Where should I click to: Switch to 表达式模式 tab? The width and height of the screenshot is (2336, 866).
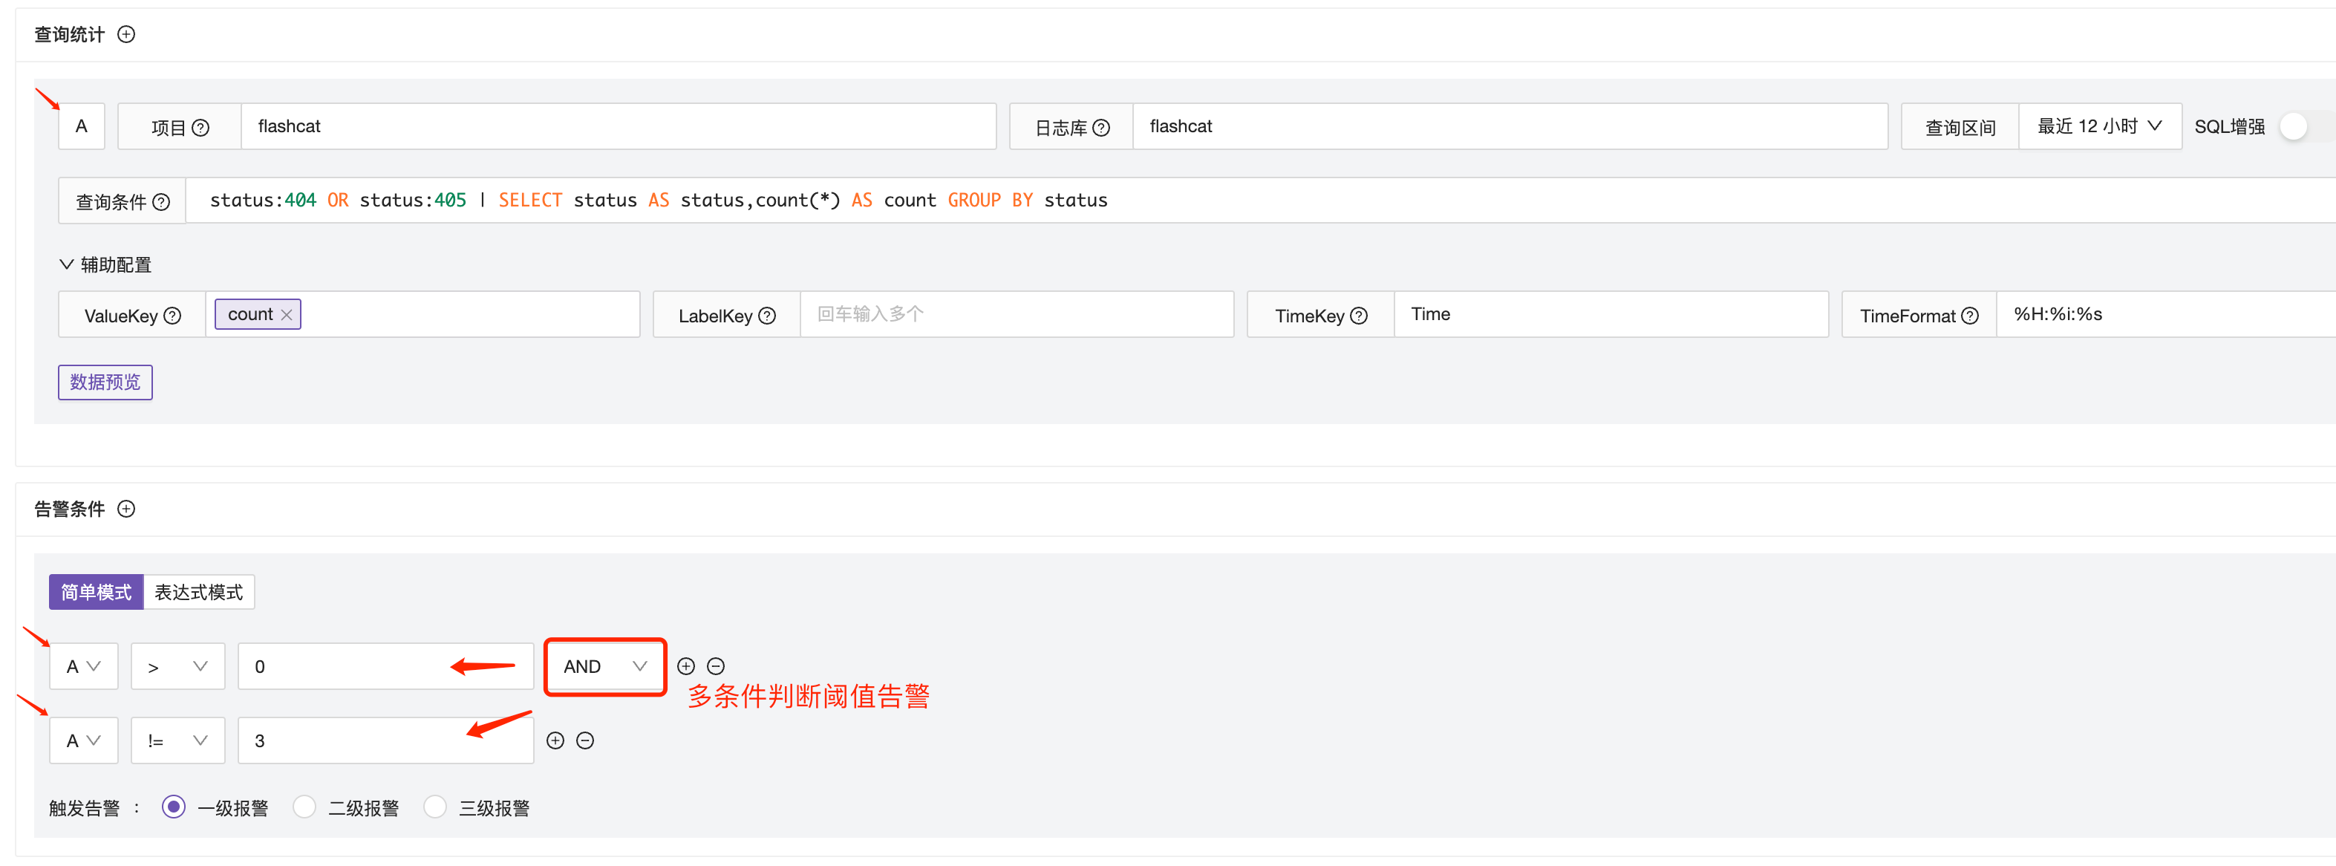[198, 592]
